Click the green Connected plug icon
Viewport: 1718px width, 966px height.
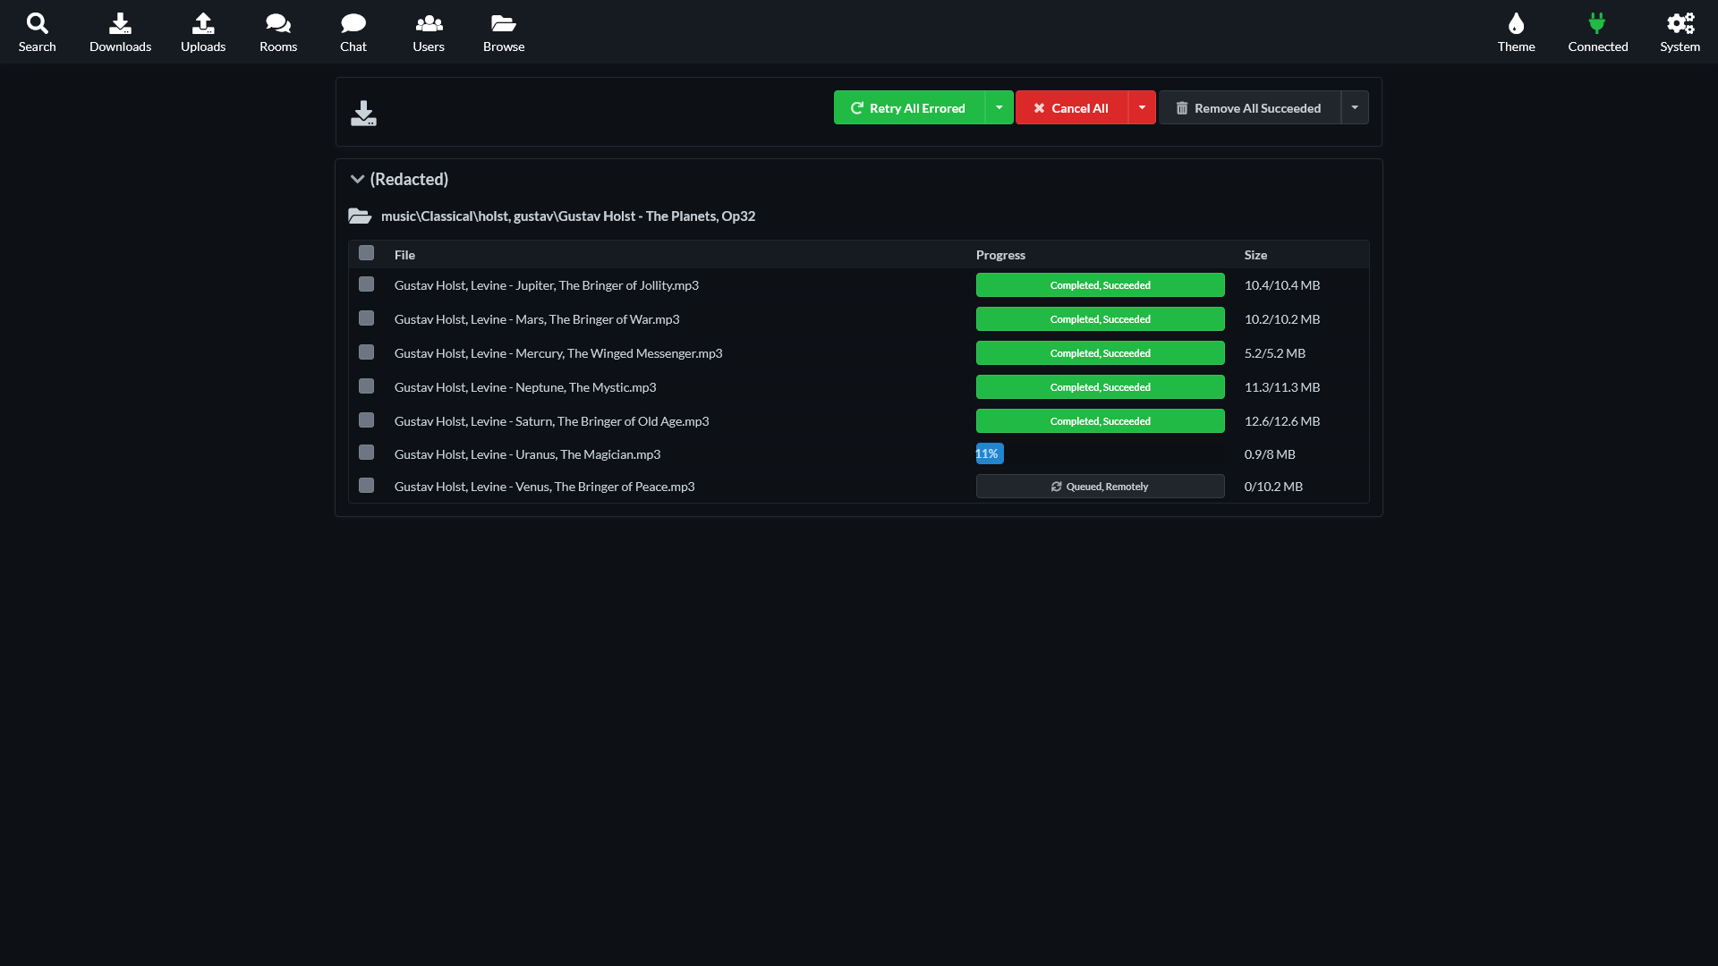point(1597,23)
